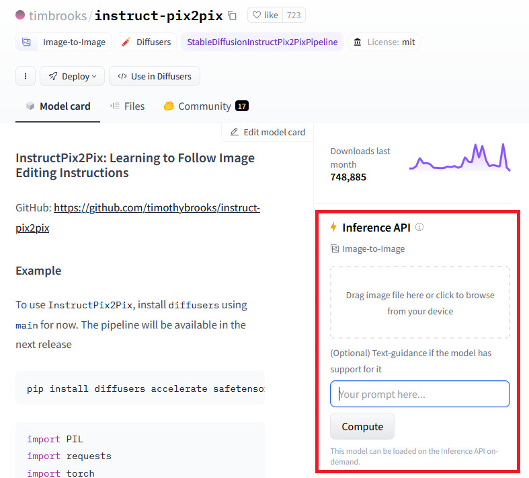Click the Community 17 badge
The height and width of the screenshot is (478, 529).
tap(242, 106)
